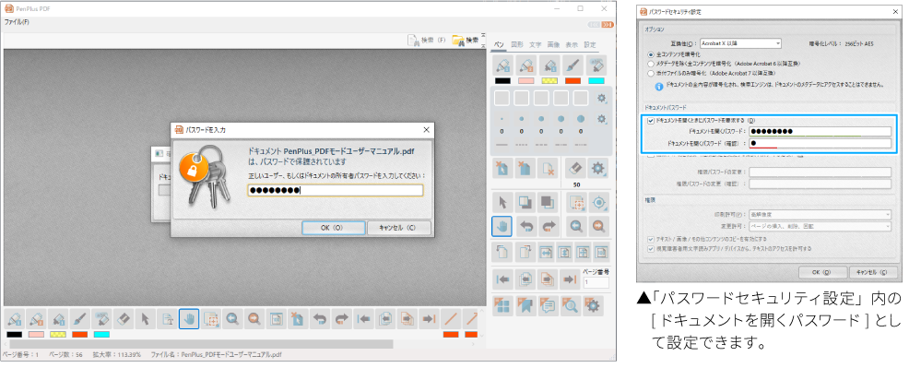Open 変更許可 dropdown

(x=820, y=227)
